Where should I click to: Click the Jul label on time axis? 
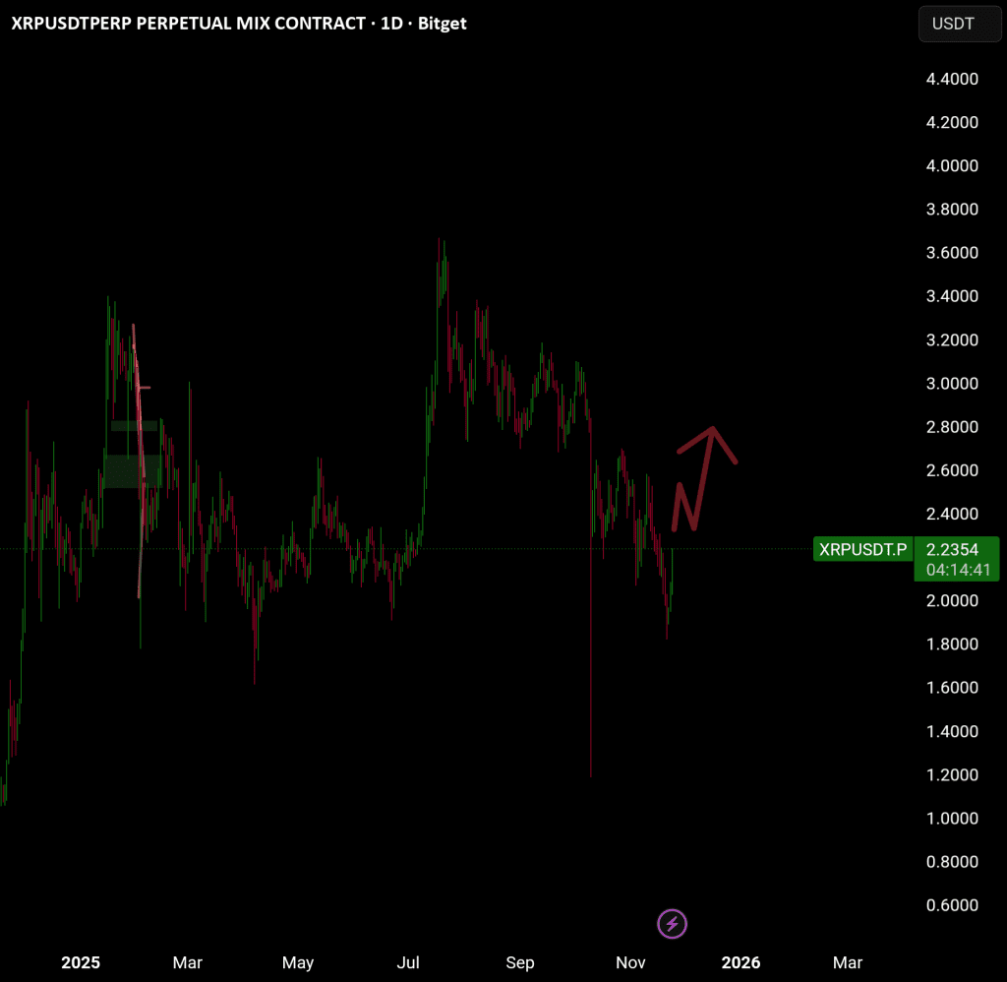(x=410, y=962)
